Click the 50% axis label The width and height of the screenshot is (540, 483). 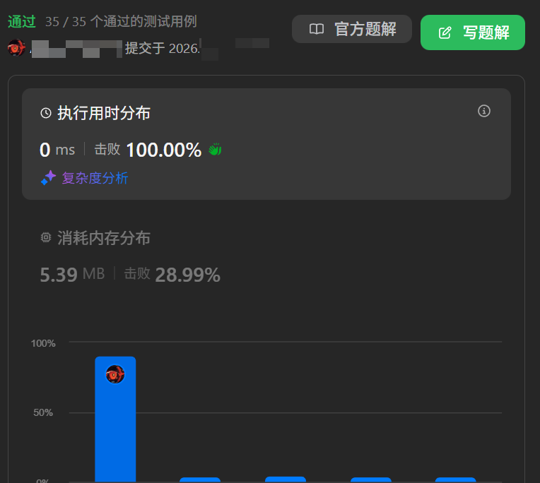[43, 412]
